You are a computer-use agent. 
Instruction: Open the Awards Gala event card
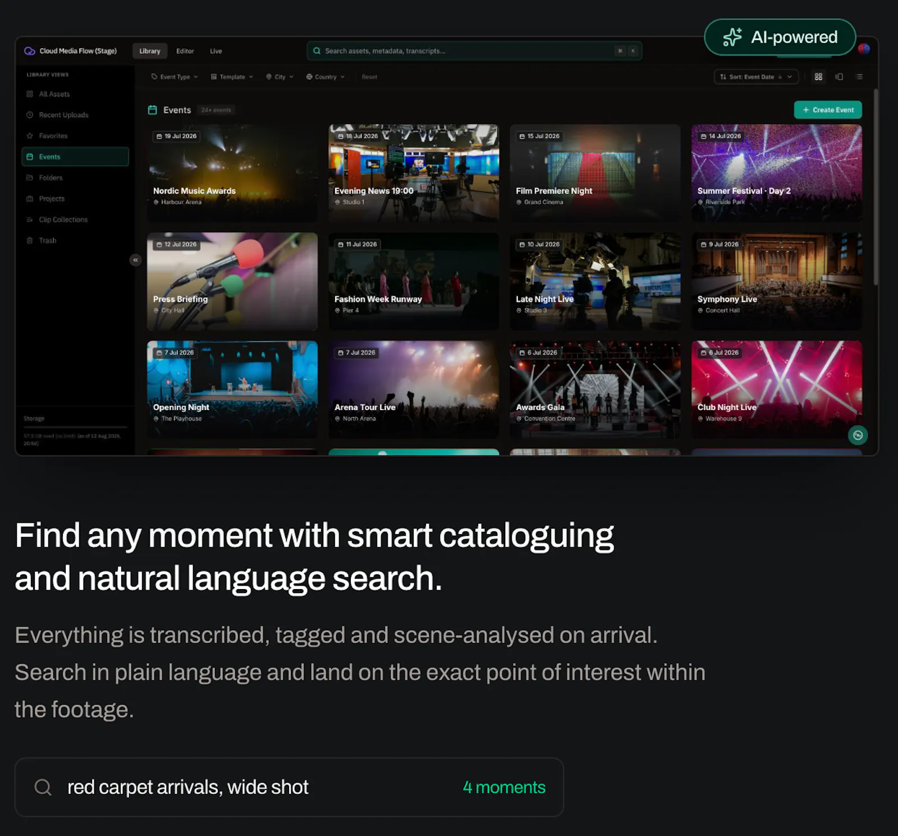point(595,389)
